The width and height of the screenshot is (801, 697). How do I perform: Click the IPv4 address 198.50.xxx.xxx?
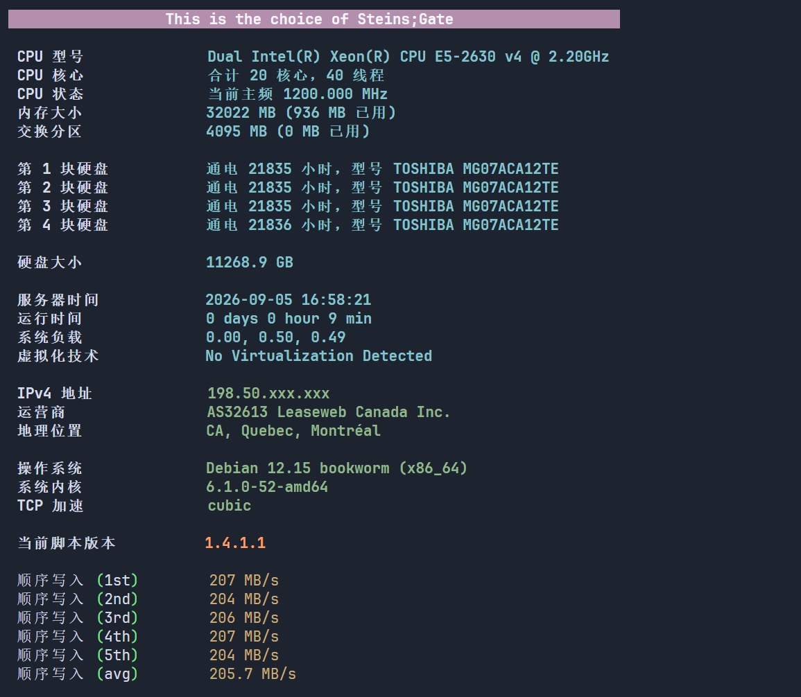click(268, 394)
